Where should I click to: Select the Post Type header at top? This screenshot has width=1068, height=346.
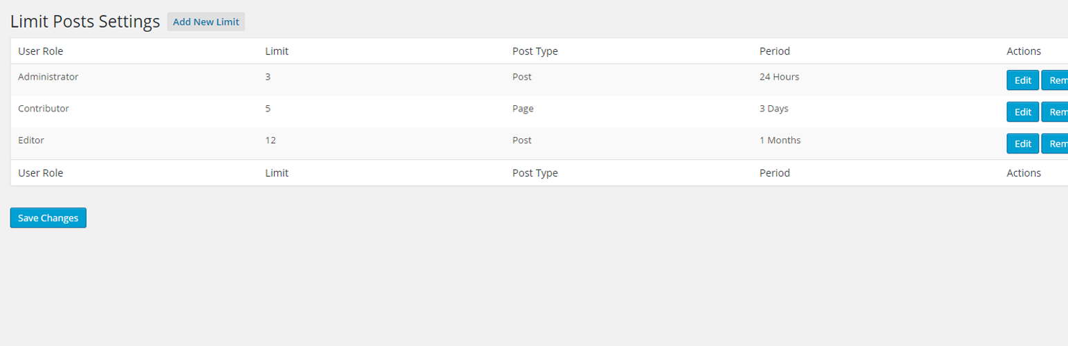coord(535,51)
